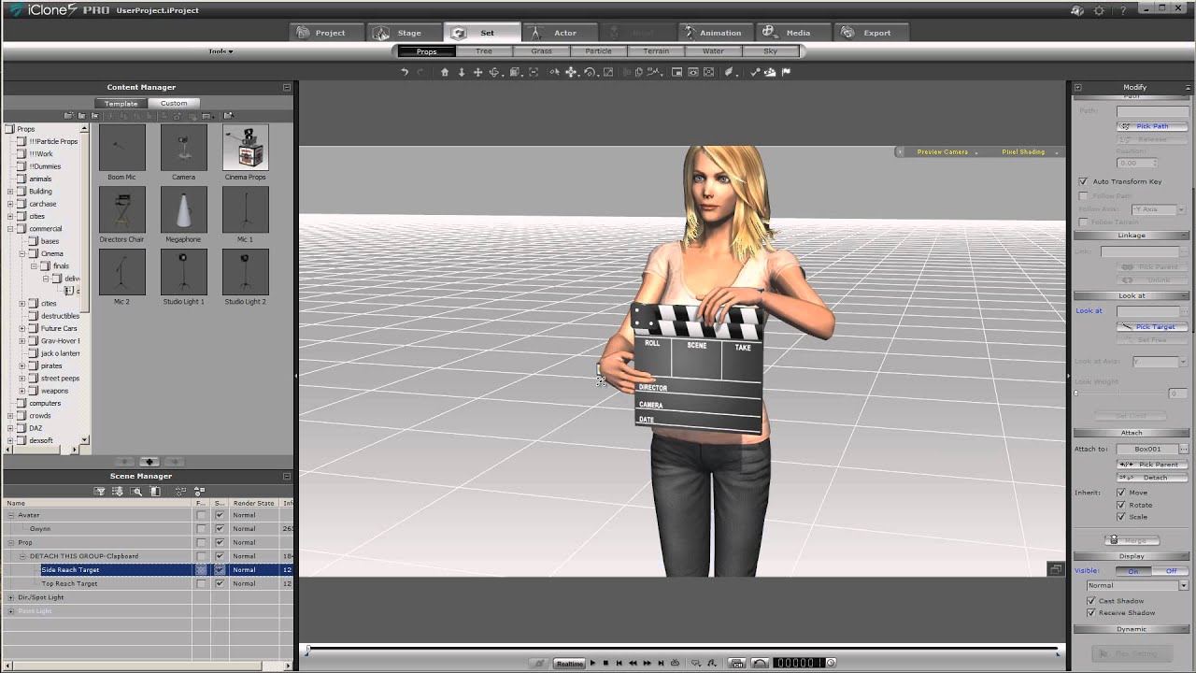Image resolution: width=1196 pixels, height=673 pixels.
Task: Click the camera preview eye icon
Action: (x=693, y=72)
